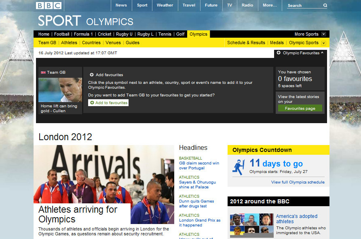
Task: Click the search magnifier icon
Action: [325, 5]
